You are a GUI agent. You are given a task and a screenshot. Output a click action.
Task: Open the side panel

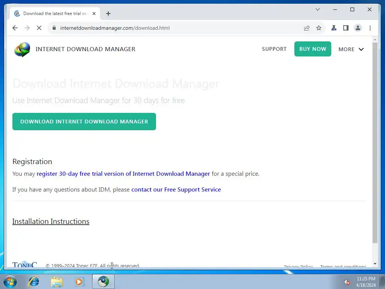click(346, 28)
